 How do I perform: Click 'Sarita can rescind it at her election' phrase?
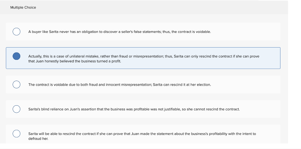pos(182,85)
